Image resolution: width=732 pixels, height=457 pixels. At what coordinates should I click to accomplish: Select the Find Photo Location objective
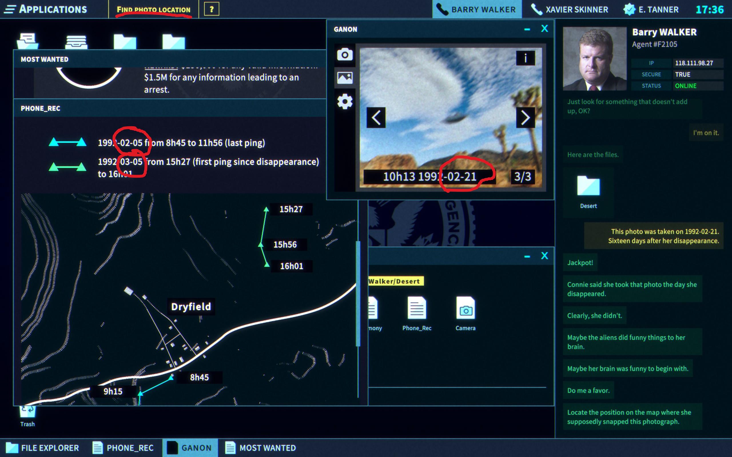(x=154, y=10)
